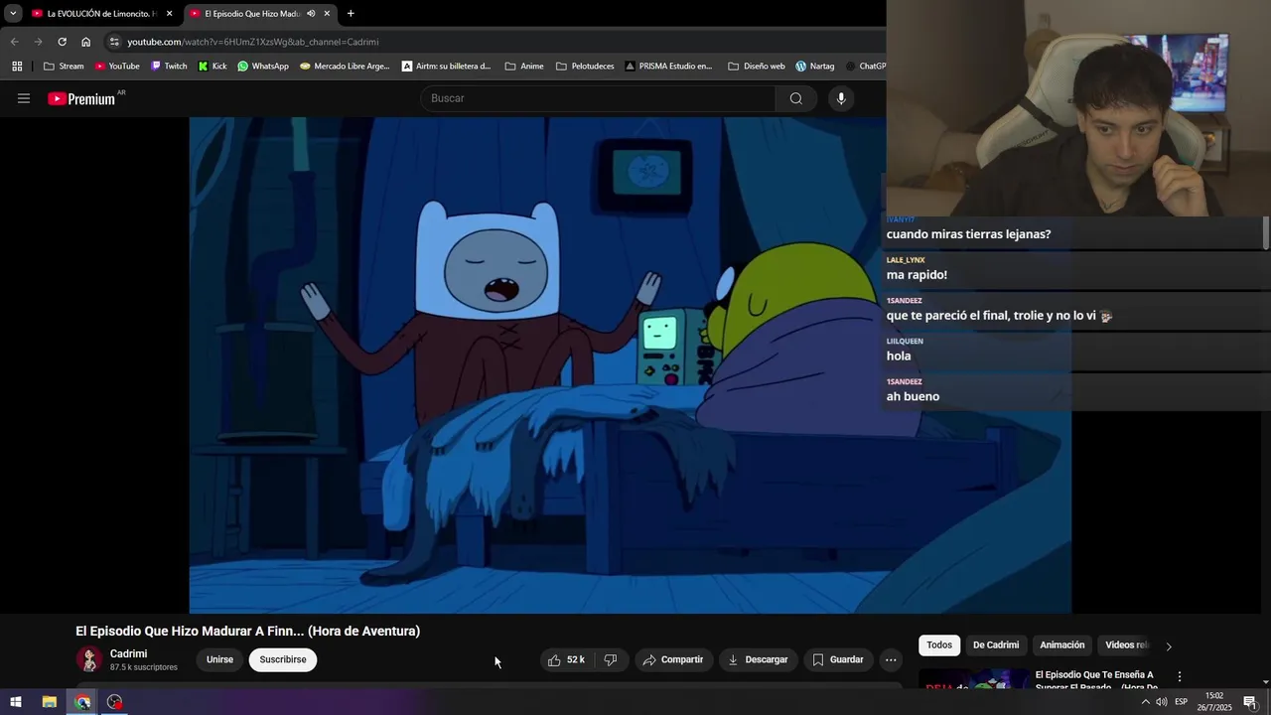Image resolution: width=1271 pixels, height=715 pixels.
Task: Open the Cadrimi channel name link
Action: point(128,653)
